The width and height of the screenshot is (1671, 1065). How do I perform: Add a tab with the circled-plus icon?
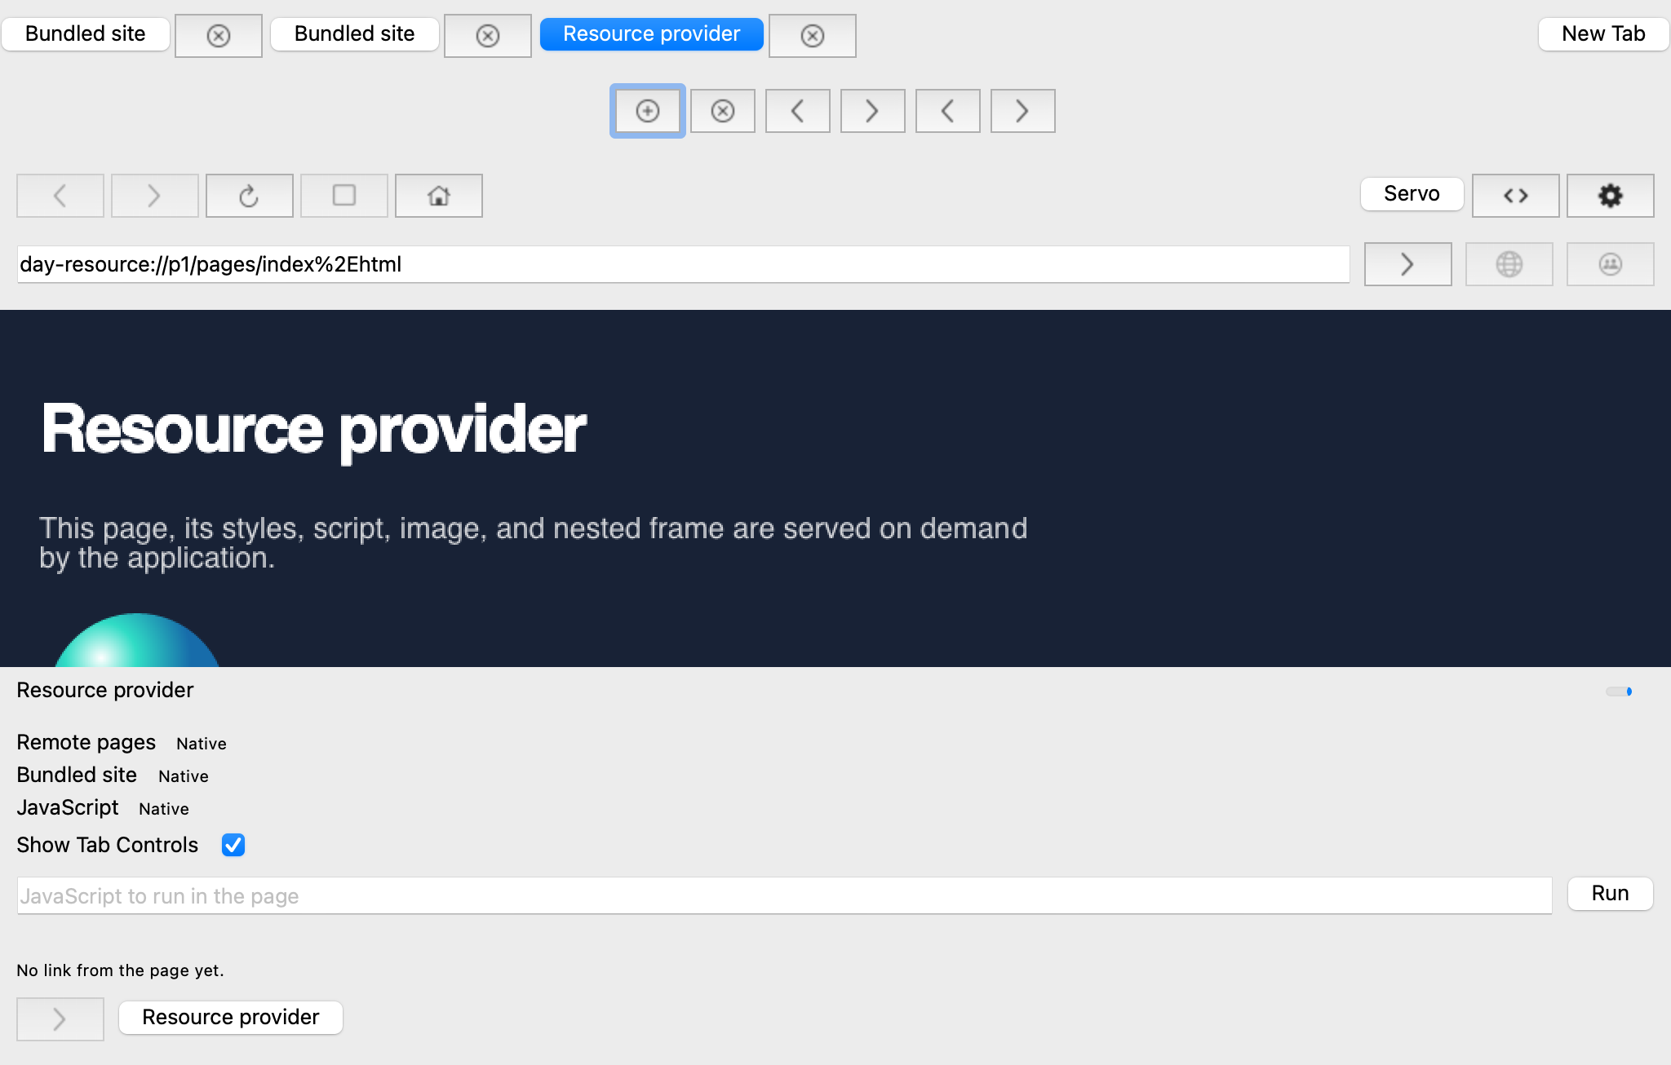(648, 111)
